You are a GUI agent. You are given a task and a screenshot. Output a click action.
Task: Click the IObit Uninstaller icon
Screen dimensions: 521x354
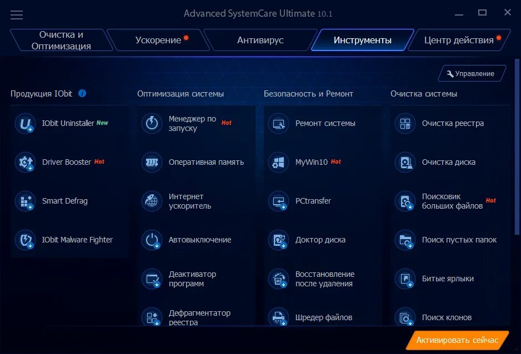click(x=25, y=123)
